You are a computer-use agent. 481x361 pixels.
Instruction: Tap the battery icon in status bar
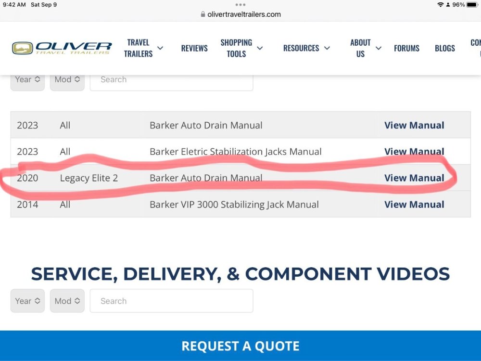click(472, 5)
